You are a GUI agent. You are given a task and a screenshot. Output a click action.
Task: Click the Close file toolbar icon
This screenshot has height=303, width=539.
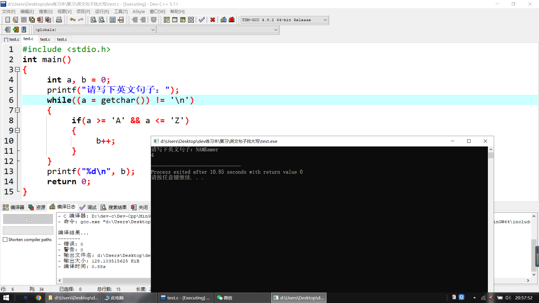click(x=40, y=20)
